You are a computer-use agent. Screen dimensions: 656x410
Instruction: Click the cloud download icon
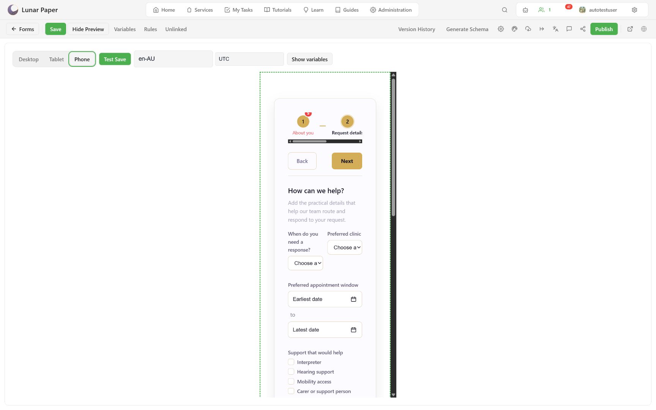(528, 29)
